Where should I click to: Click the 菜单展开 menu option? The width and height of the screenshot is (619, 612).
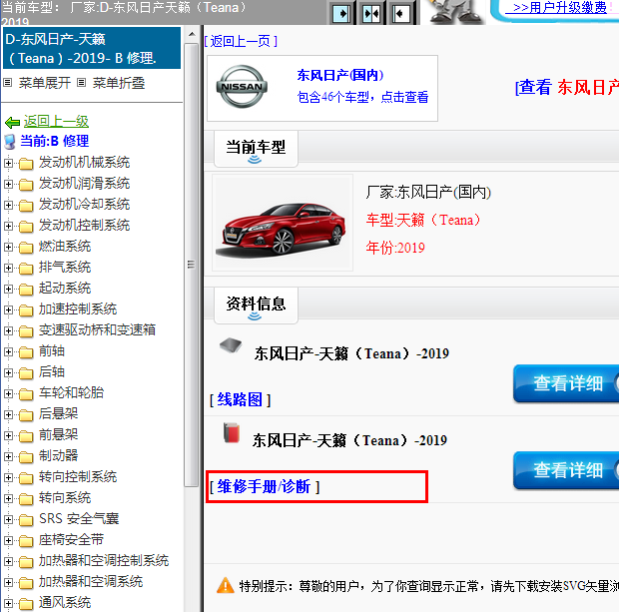click(45, 83)
